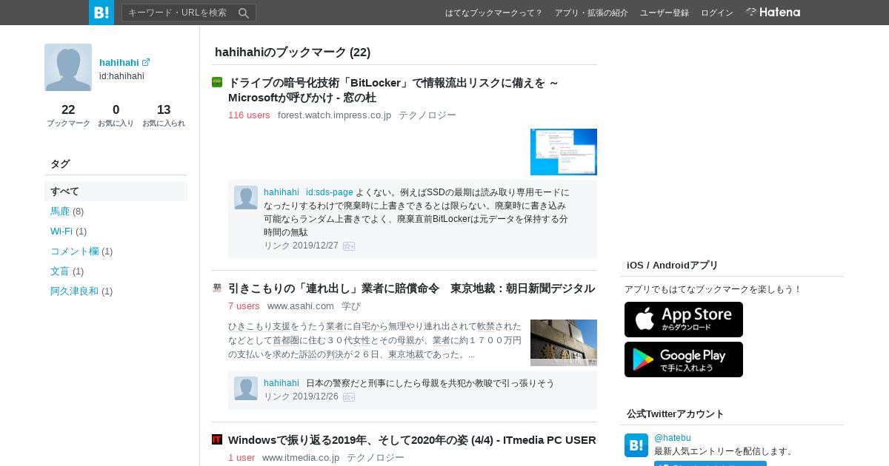Click 'ログイン' in header
This screenshot has height=466, width=889.
pyautogui.click(x=717, y=13)
